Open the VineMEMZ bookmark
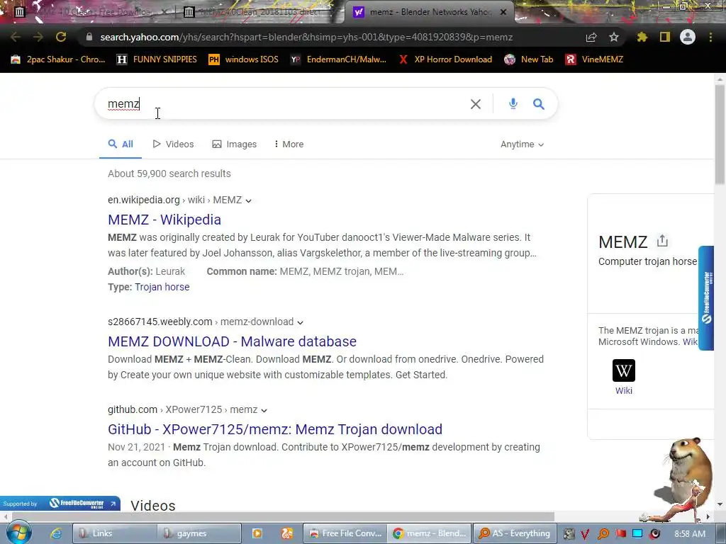Image resolution: width=726 pixels, height=544 pixels. pyautogui.click(x=595, y=59)
